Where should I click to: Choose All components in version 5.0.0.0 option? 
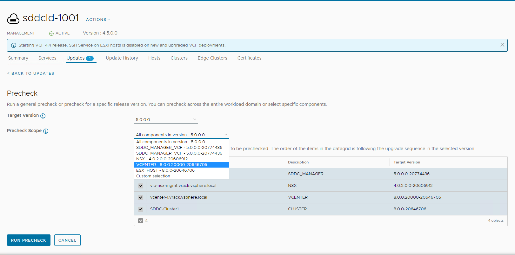[x=182, y=142]
